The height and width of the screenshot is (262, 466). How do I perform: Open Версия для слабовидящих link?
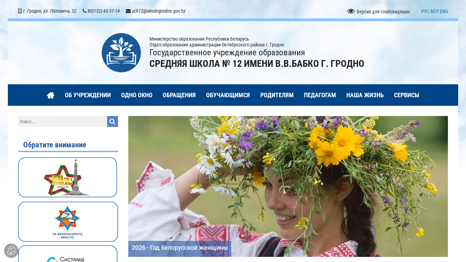pos(383,12)
